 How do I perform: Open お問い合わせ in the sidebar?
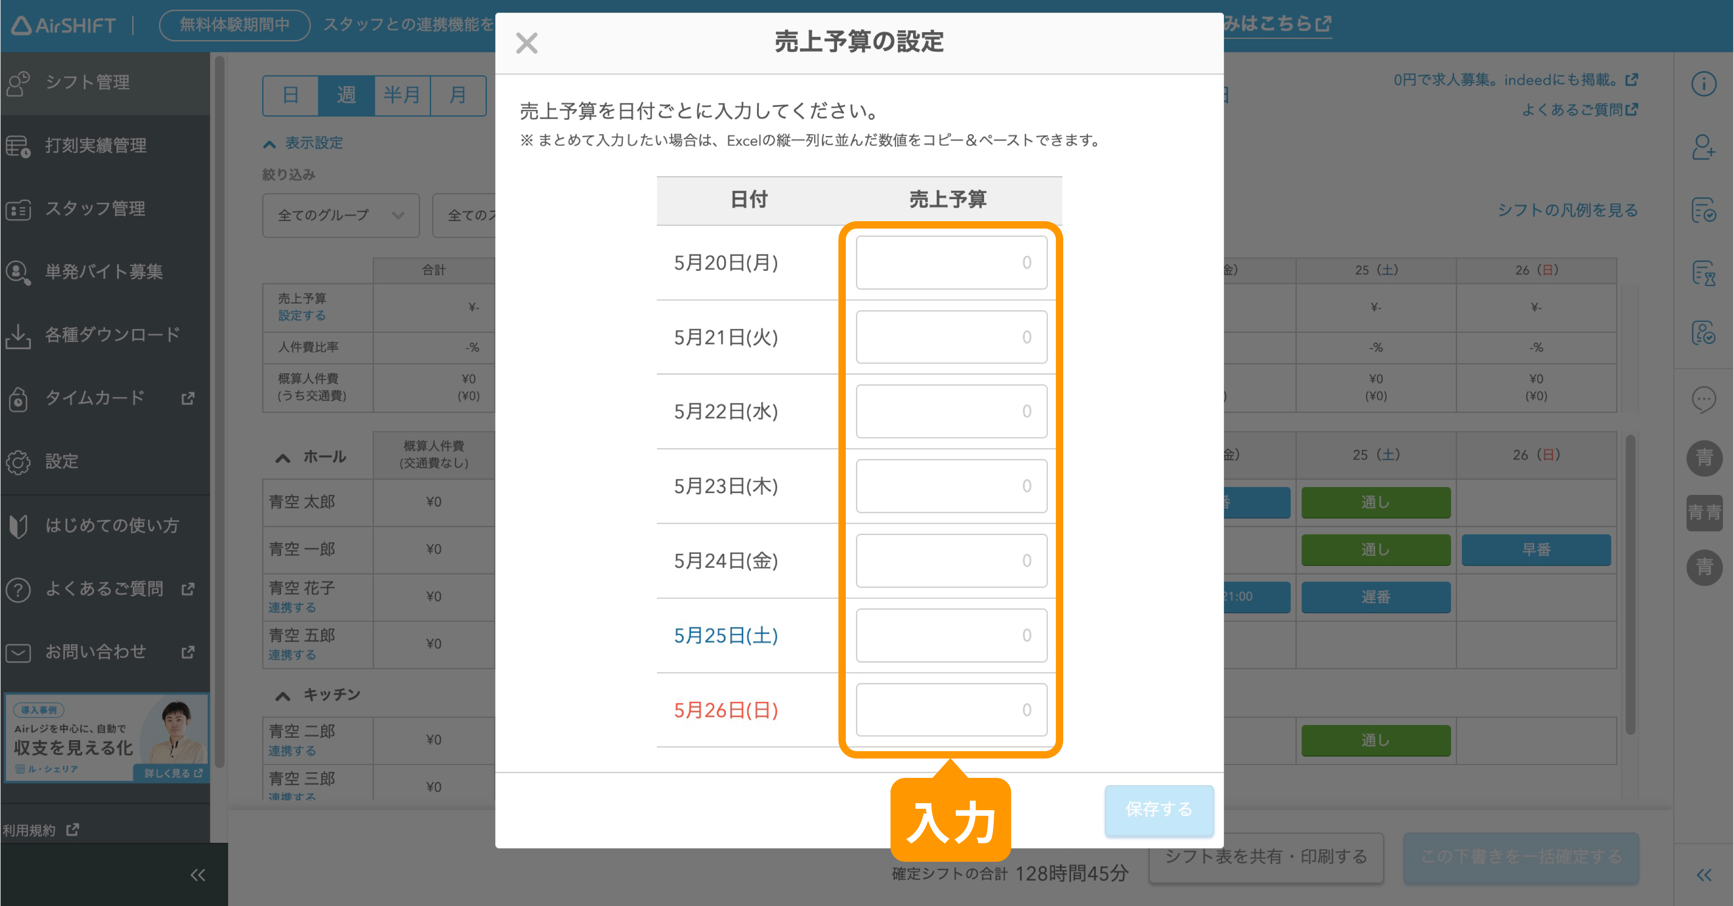coord(105,652)
